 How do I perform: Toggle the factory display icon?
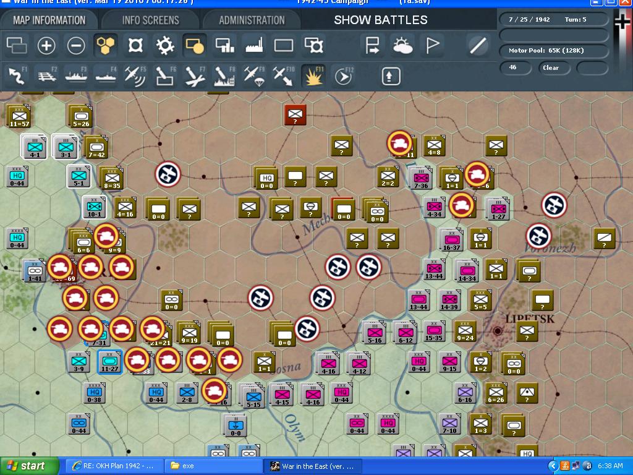pyautogui.click(x=254, y=45)
